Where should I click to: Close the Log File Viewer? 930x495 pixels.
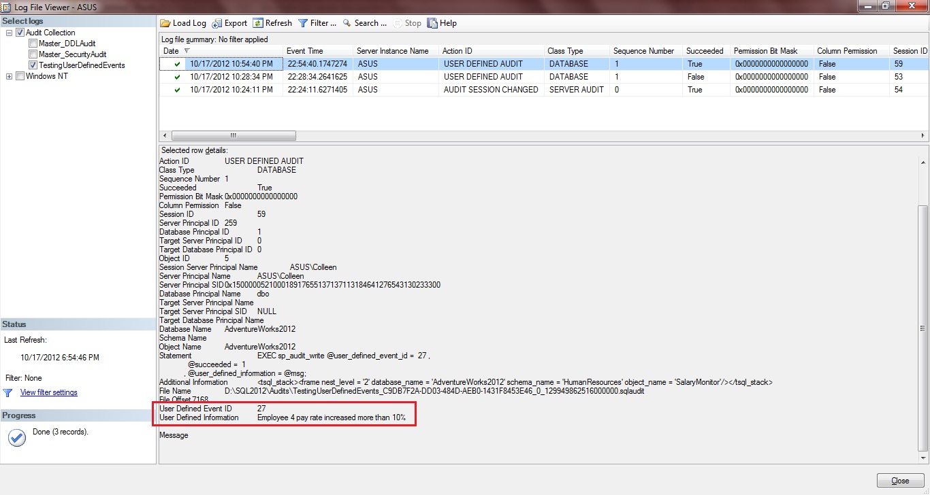(x=899, y=480)
